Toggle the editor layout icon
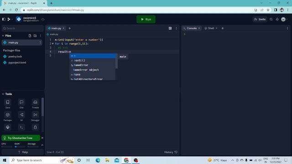This screenshot has width=292, height=164. (x=170, y=28)
